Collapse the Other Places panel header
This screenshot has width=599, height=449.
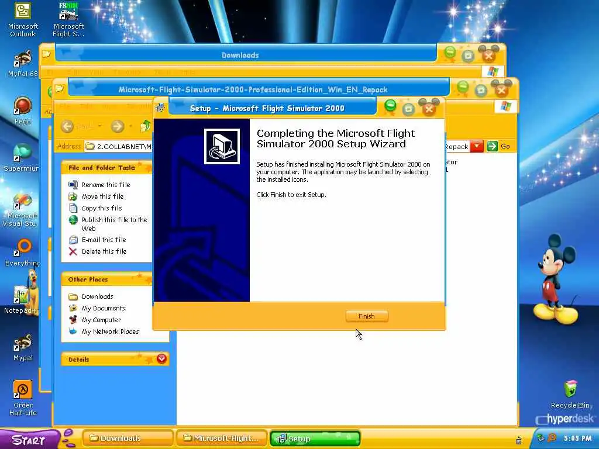107,279
